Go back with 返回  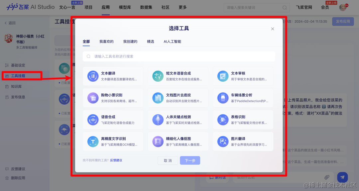coord(10,23)
